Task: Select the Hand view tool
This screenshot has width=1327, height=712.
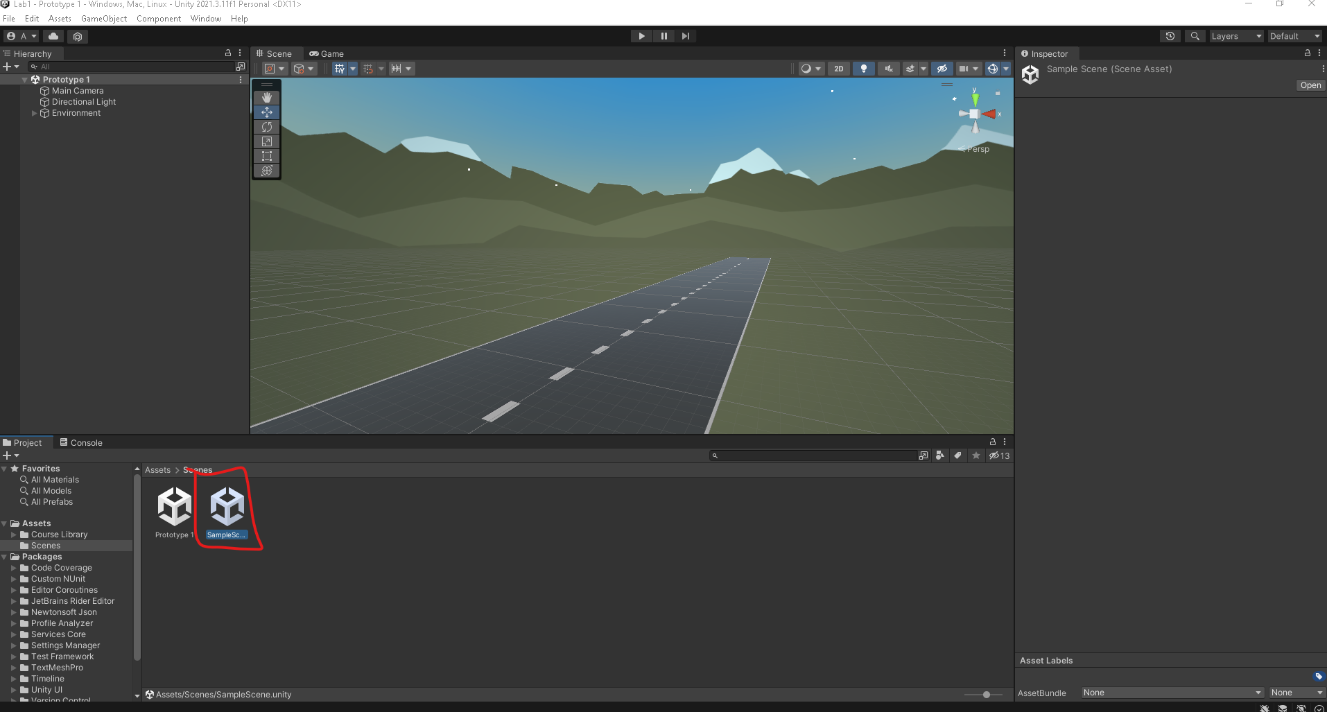Action: (x=267, y=98)
